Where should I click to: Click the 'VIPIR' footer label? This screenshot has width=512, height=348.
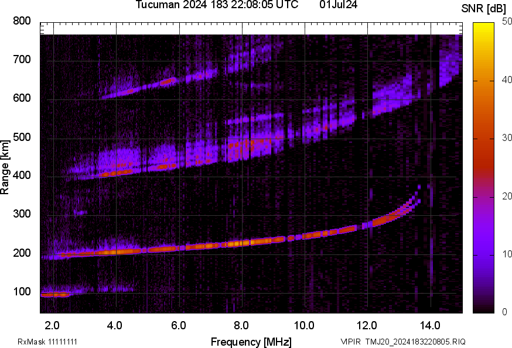tap(351, 342)
